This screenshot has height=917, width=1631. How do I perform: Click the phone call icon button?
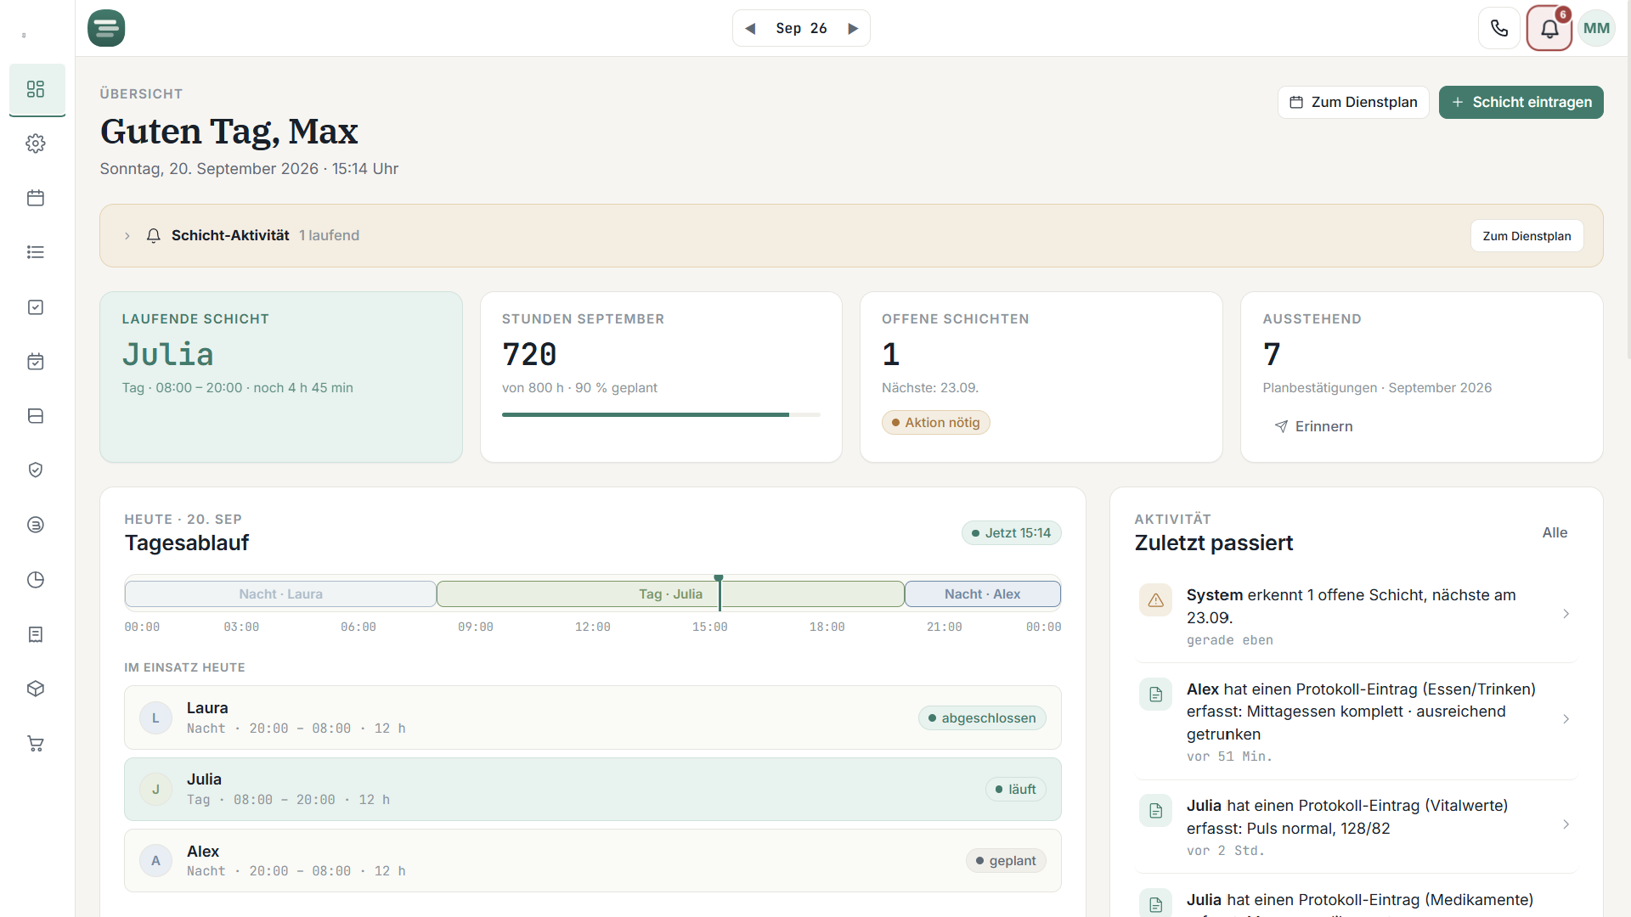[1499, 28]
